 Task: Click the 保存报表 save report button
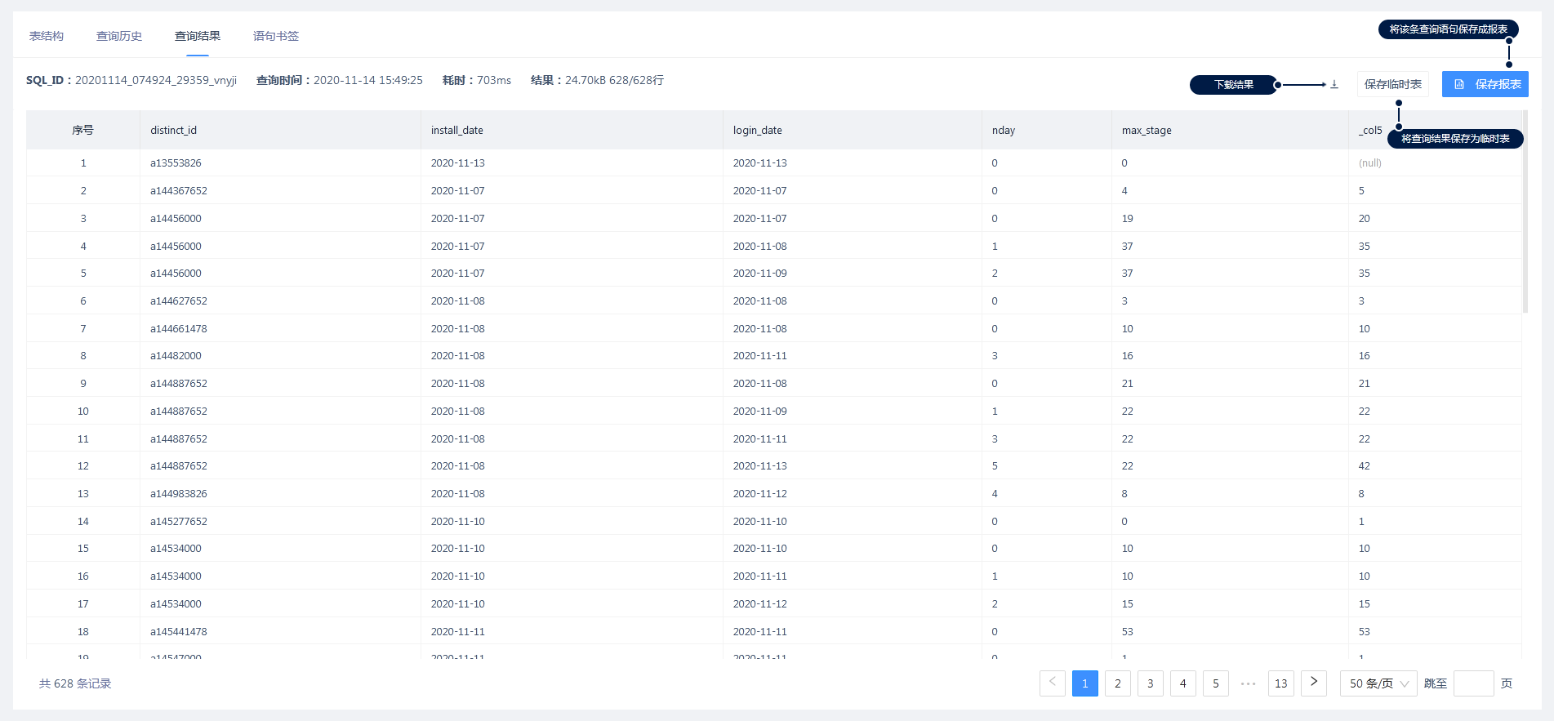click(x=1485, y=84)
